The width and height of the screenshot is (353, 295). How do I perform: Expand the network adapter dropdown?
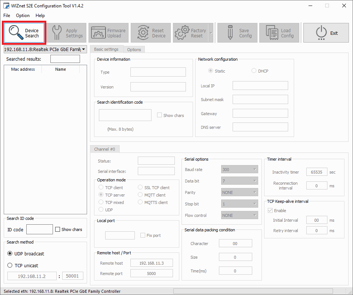(84, 49)
